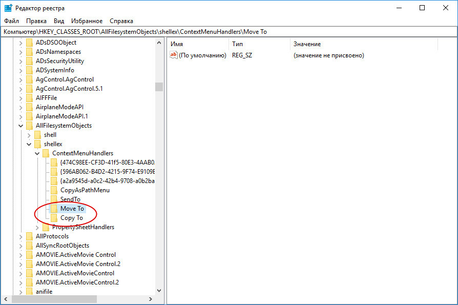The image size is (458, 305).
Task: Select the AMOVIE.ActiveMovie Control.2 key
Action: (78, 264)
